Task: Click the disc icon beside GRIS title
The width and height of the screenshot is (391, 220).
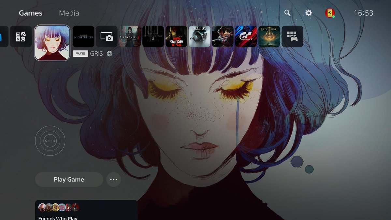Action: pos(109,54)
